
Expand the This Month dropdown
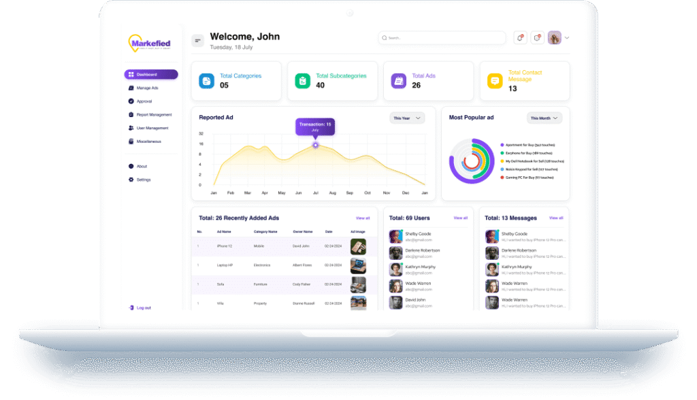[x=545, y=118]
